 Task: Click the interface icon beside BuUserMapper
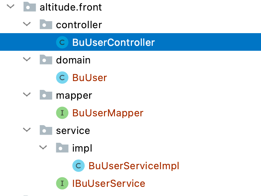click(62, 113)
